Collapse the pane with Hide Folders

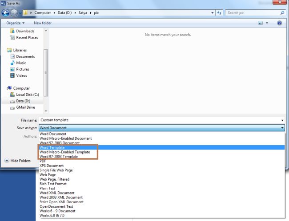[17, 161]
